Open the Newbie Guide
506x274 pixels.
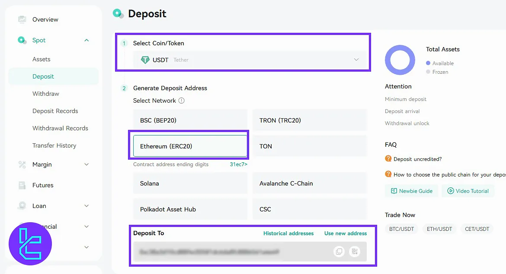pos(411,191)
